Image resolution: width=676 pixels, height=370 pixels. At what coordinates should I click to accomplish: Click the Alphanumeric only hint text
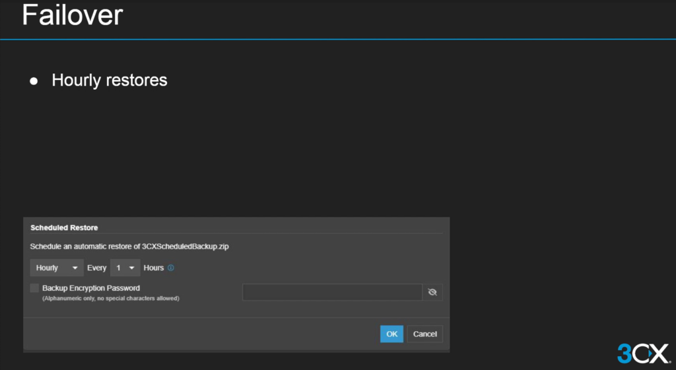(111, 299)
